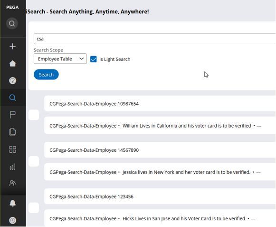Open the four-squares grid icon
The height and width of the screenshot is (227, 276).
pyautogui.click(x=12, y=149)
